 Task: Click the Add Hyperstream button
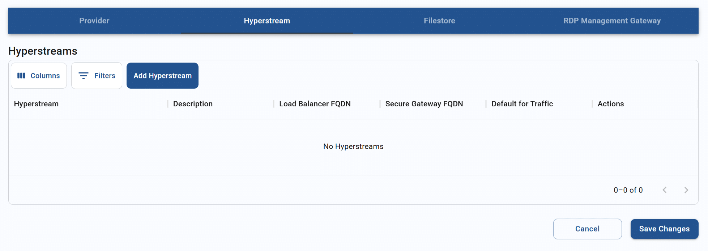pos(162,76)
